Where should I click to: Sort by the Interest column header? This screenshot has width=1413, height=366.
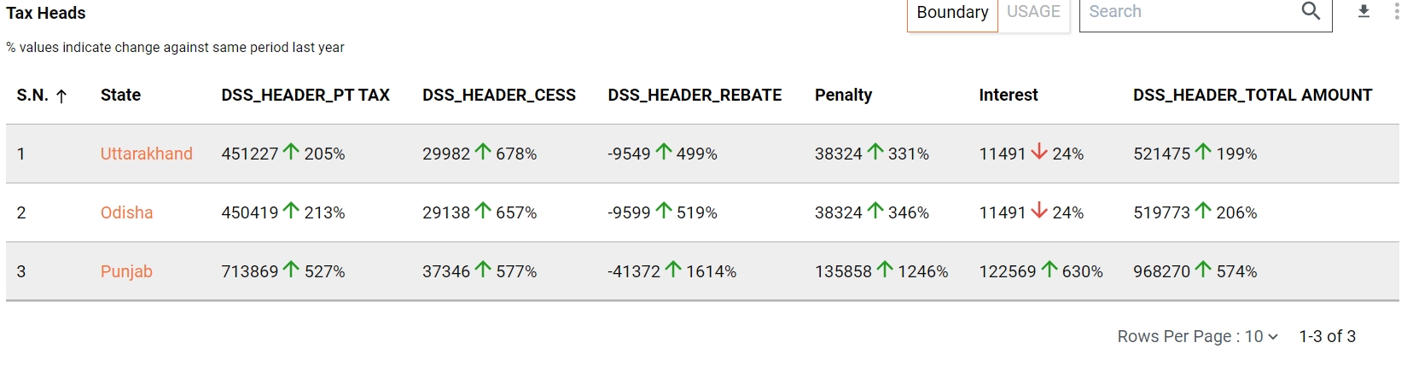coord(1008,95)
